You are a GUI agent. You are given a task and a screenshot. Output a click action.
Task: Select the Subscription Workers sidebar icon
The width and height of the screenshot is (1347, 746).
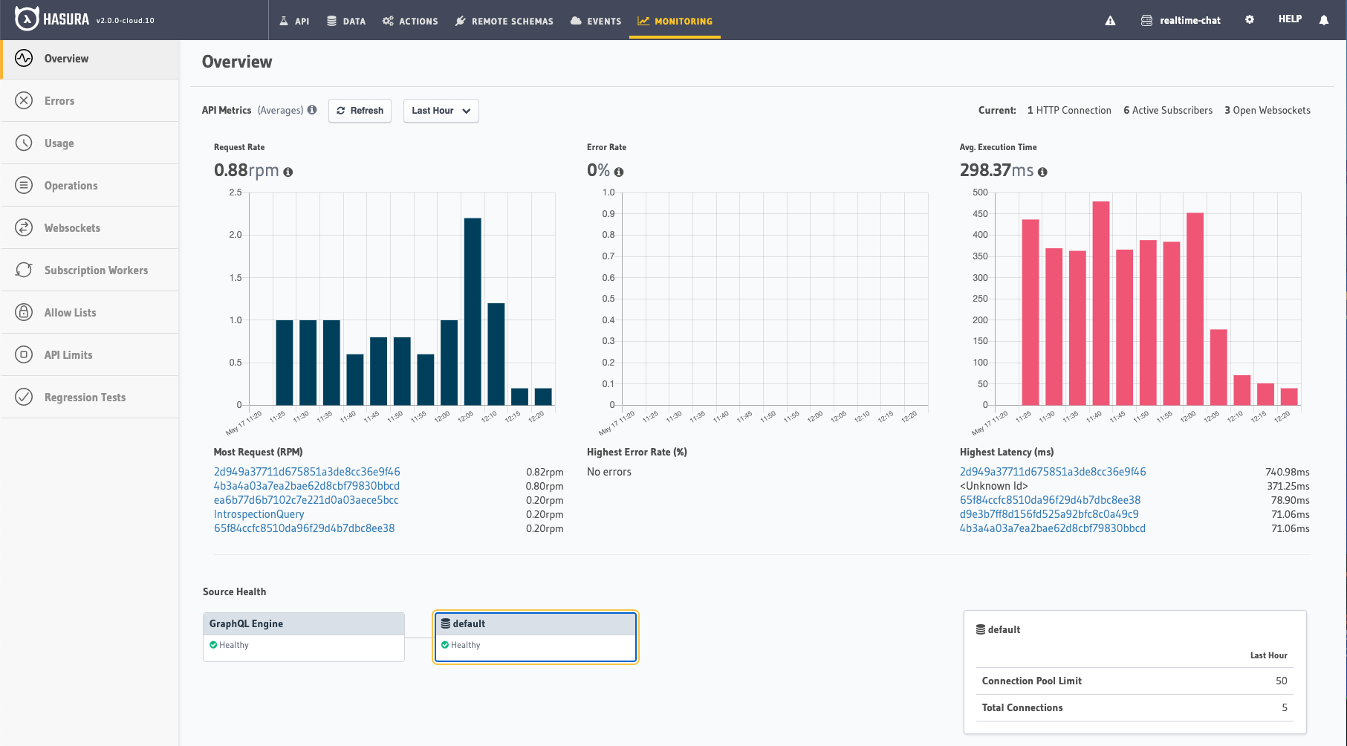[x=25, y=270]
